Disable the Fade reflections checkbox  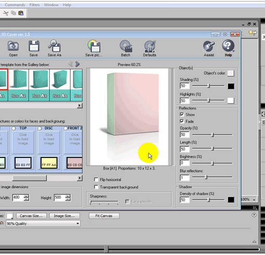click(182, 121)
